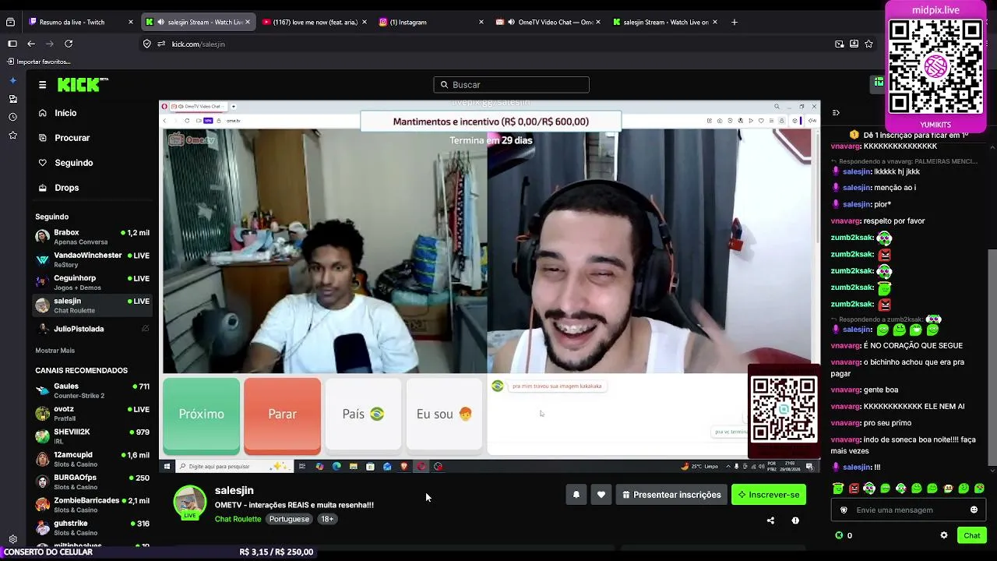Open Ceguinhorp channel
The height and width of the screenshot is (561, 997).
pyautogui.click(x=92, y=283)
